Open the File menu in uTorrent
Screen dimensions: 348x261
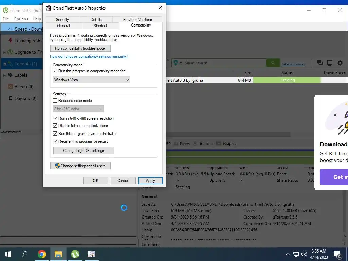(6, 19)
